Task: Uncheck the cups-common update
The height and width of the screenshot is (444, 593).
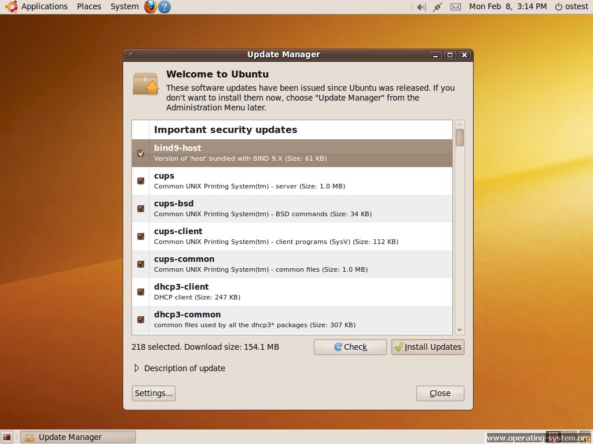Action: click(141, 264)
